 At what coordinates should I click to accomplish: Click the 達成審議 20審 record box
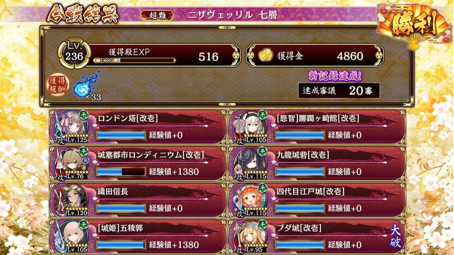point(339,91)
